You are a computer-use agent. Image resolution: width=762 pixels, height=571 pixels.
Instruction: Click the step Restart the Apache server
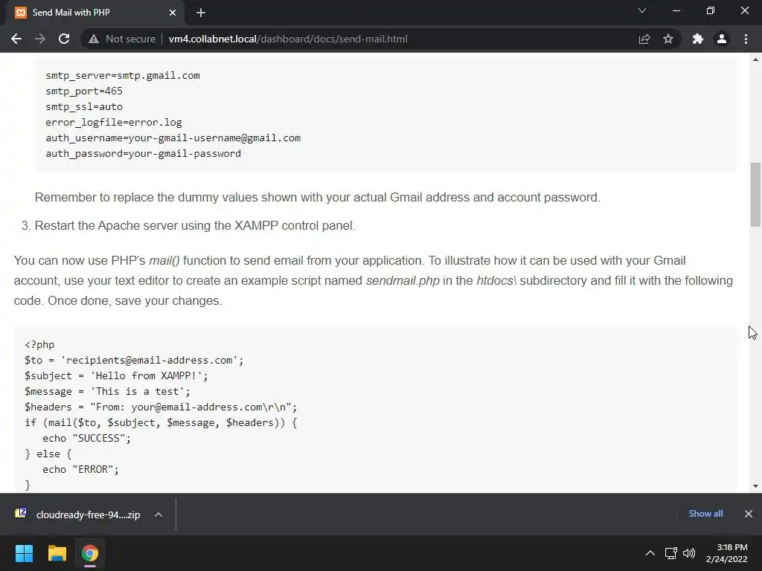[195, 226]
